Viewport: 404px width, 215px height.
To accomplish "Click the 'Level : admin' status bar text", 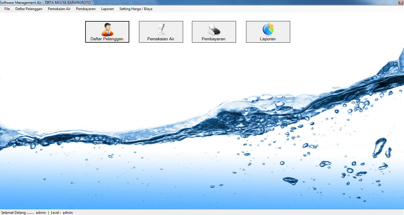I will point(62,213).
